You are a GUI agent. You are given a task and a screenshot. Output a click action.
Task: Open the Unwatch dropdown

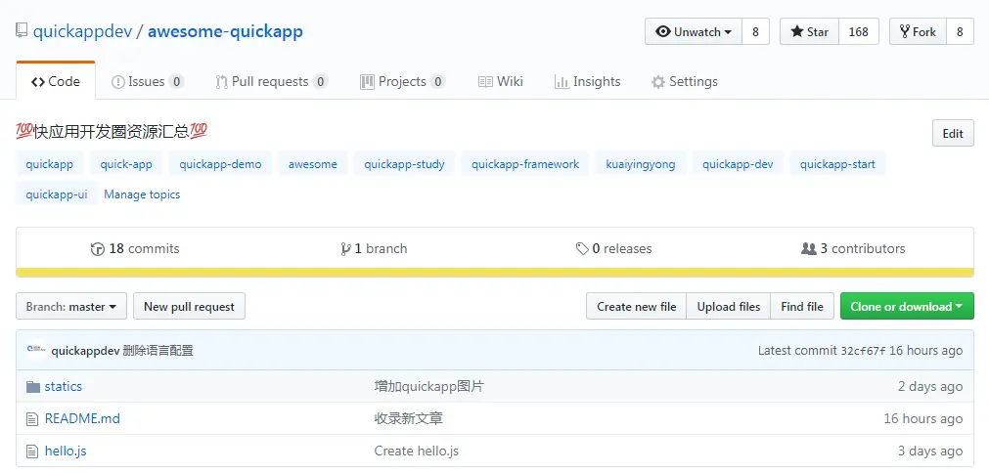(694, 31)
